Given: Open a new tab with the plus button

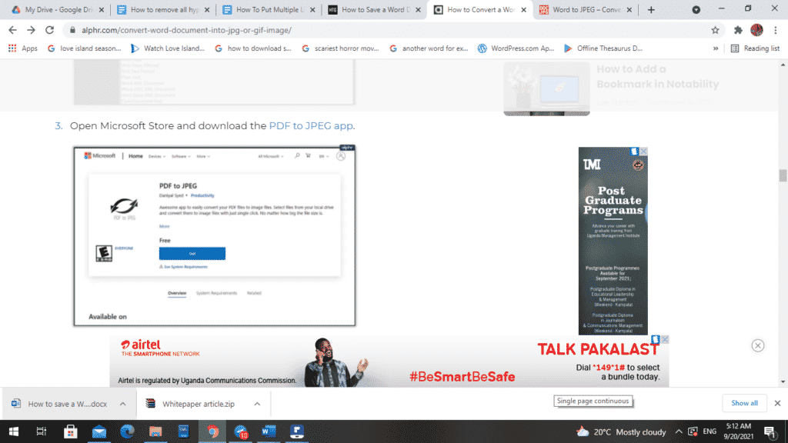Looking at the screenshot, I should point(651,10).
